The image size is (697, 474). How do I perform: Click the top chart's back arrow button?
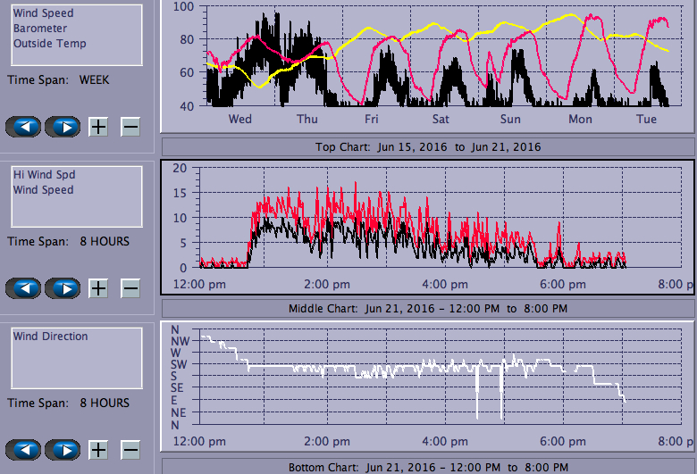pyautogui.click(x=23, y=127)
